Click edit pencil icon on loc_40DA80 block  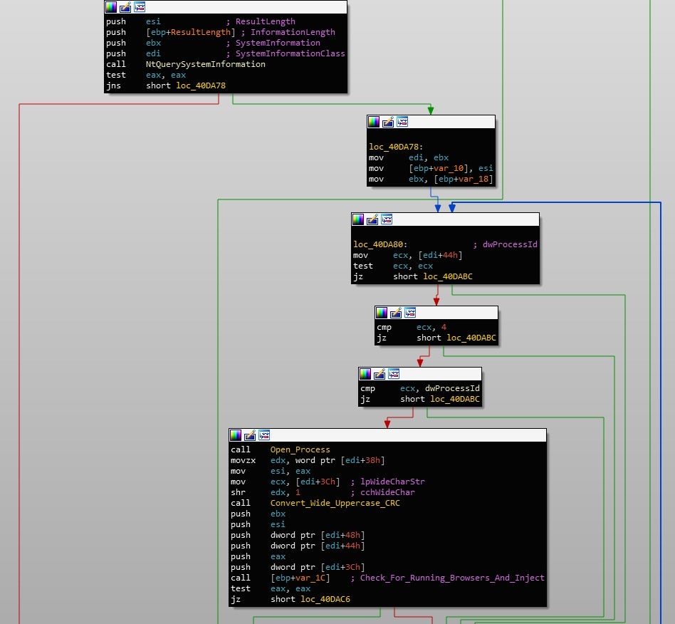click(x=372, y=219)
